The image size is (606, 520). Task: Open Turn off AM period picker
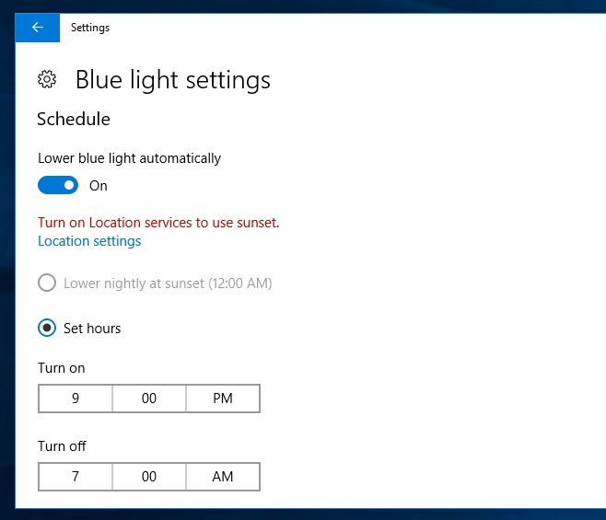(x=223, y=477)
